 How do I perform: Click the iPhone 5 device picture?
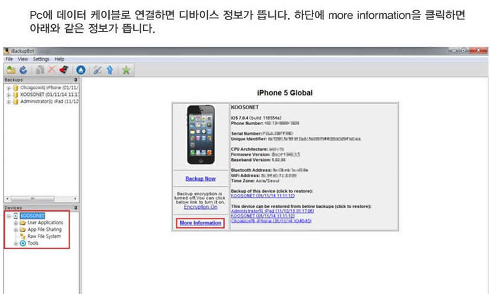click(x=201, y=135)
